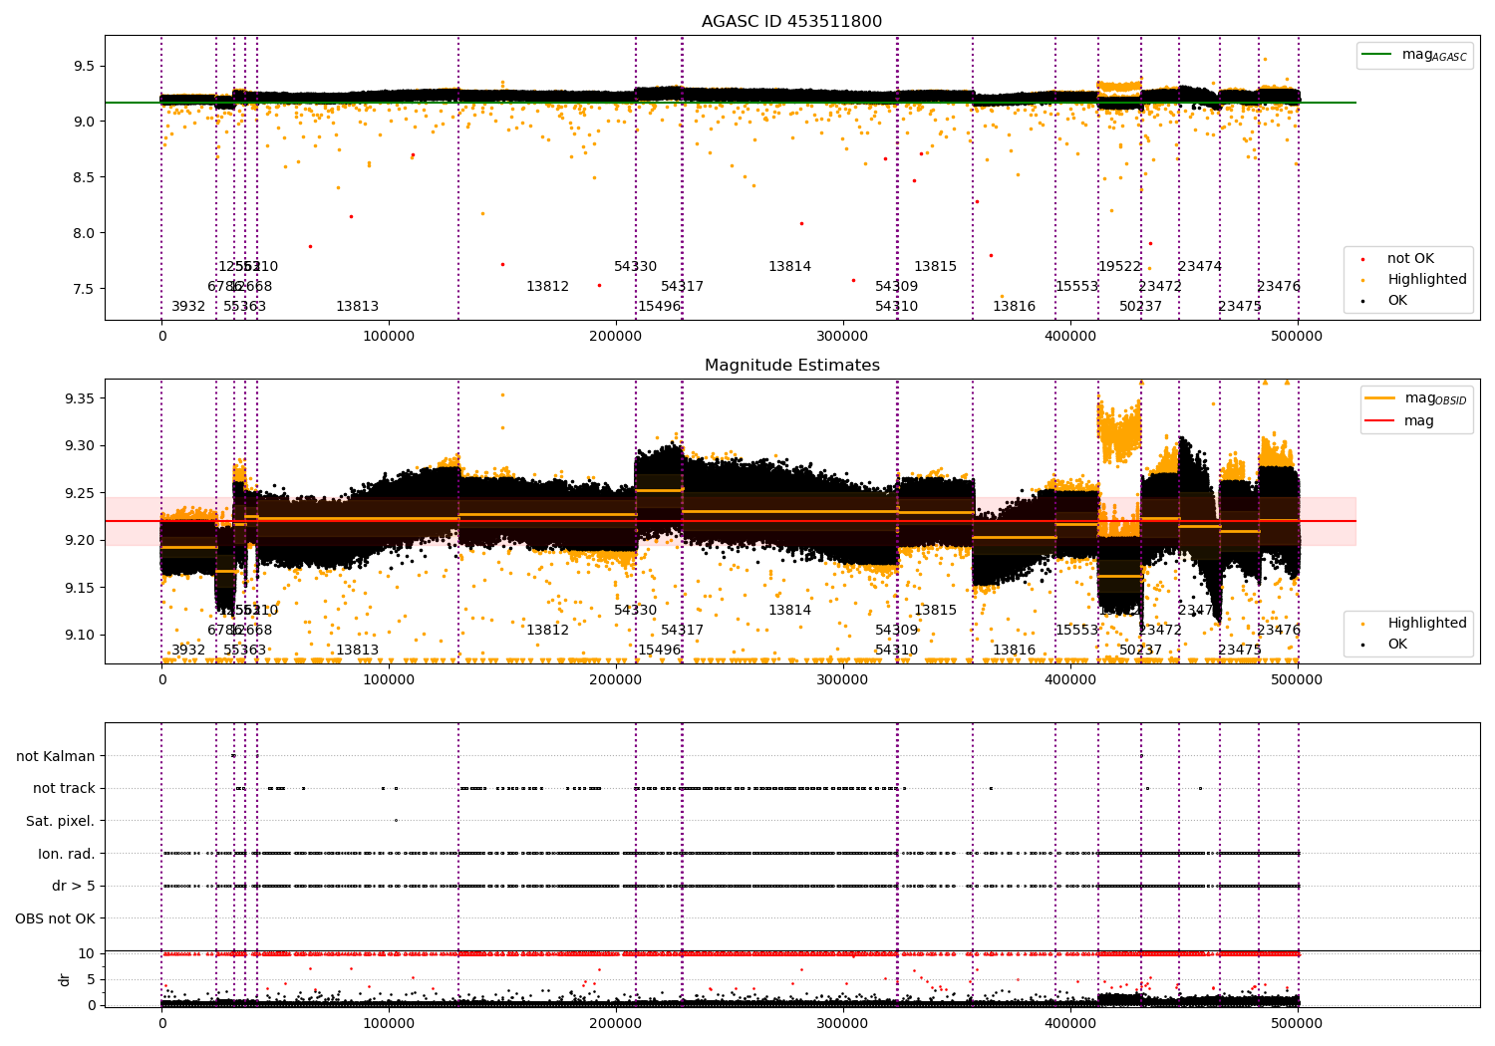Click the 9.10 y-axis tick label
Screen dimensions: 1495x1046
click(79, 636)
